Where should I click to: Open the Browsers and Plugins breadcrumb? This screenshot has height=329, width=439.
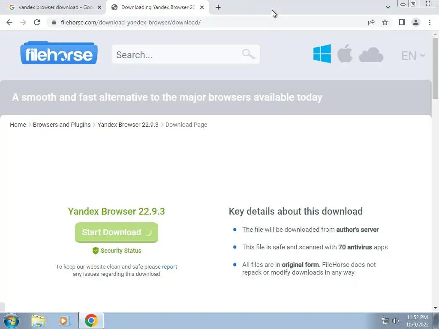click(62, 125)
